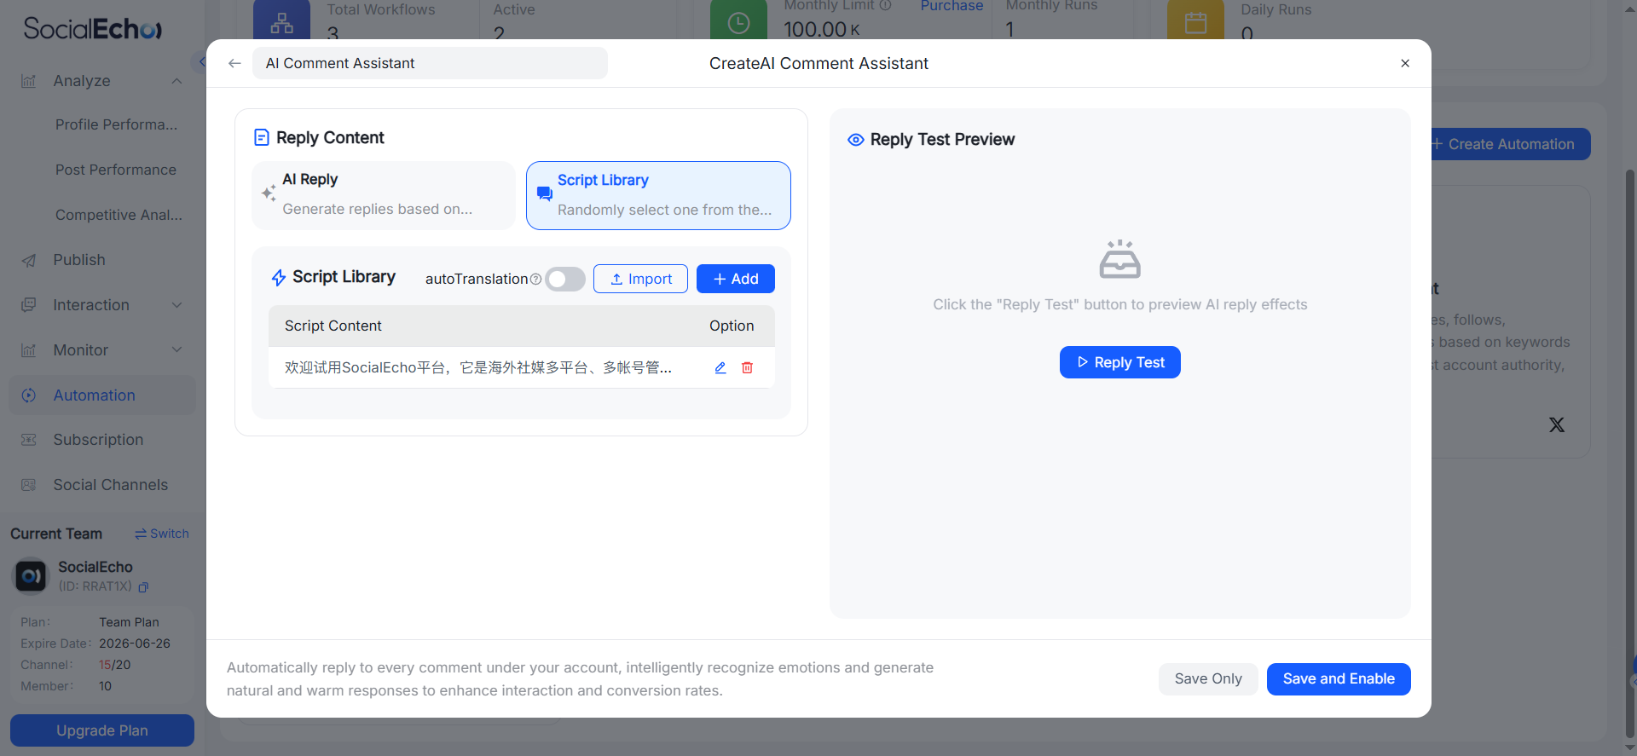Click the Daily Runs calendar icon

point(1196,20)
